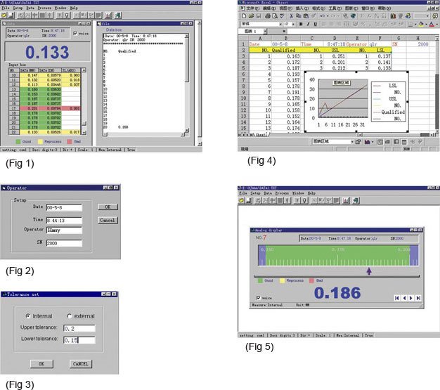The height and width of the screenshot is (390, 440).
Task: Click the Data box vertical scrollbar in File window
Action: click(187, 83)
